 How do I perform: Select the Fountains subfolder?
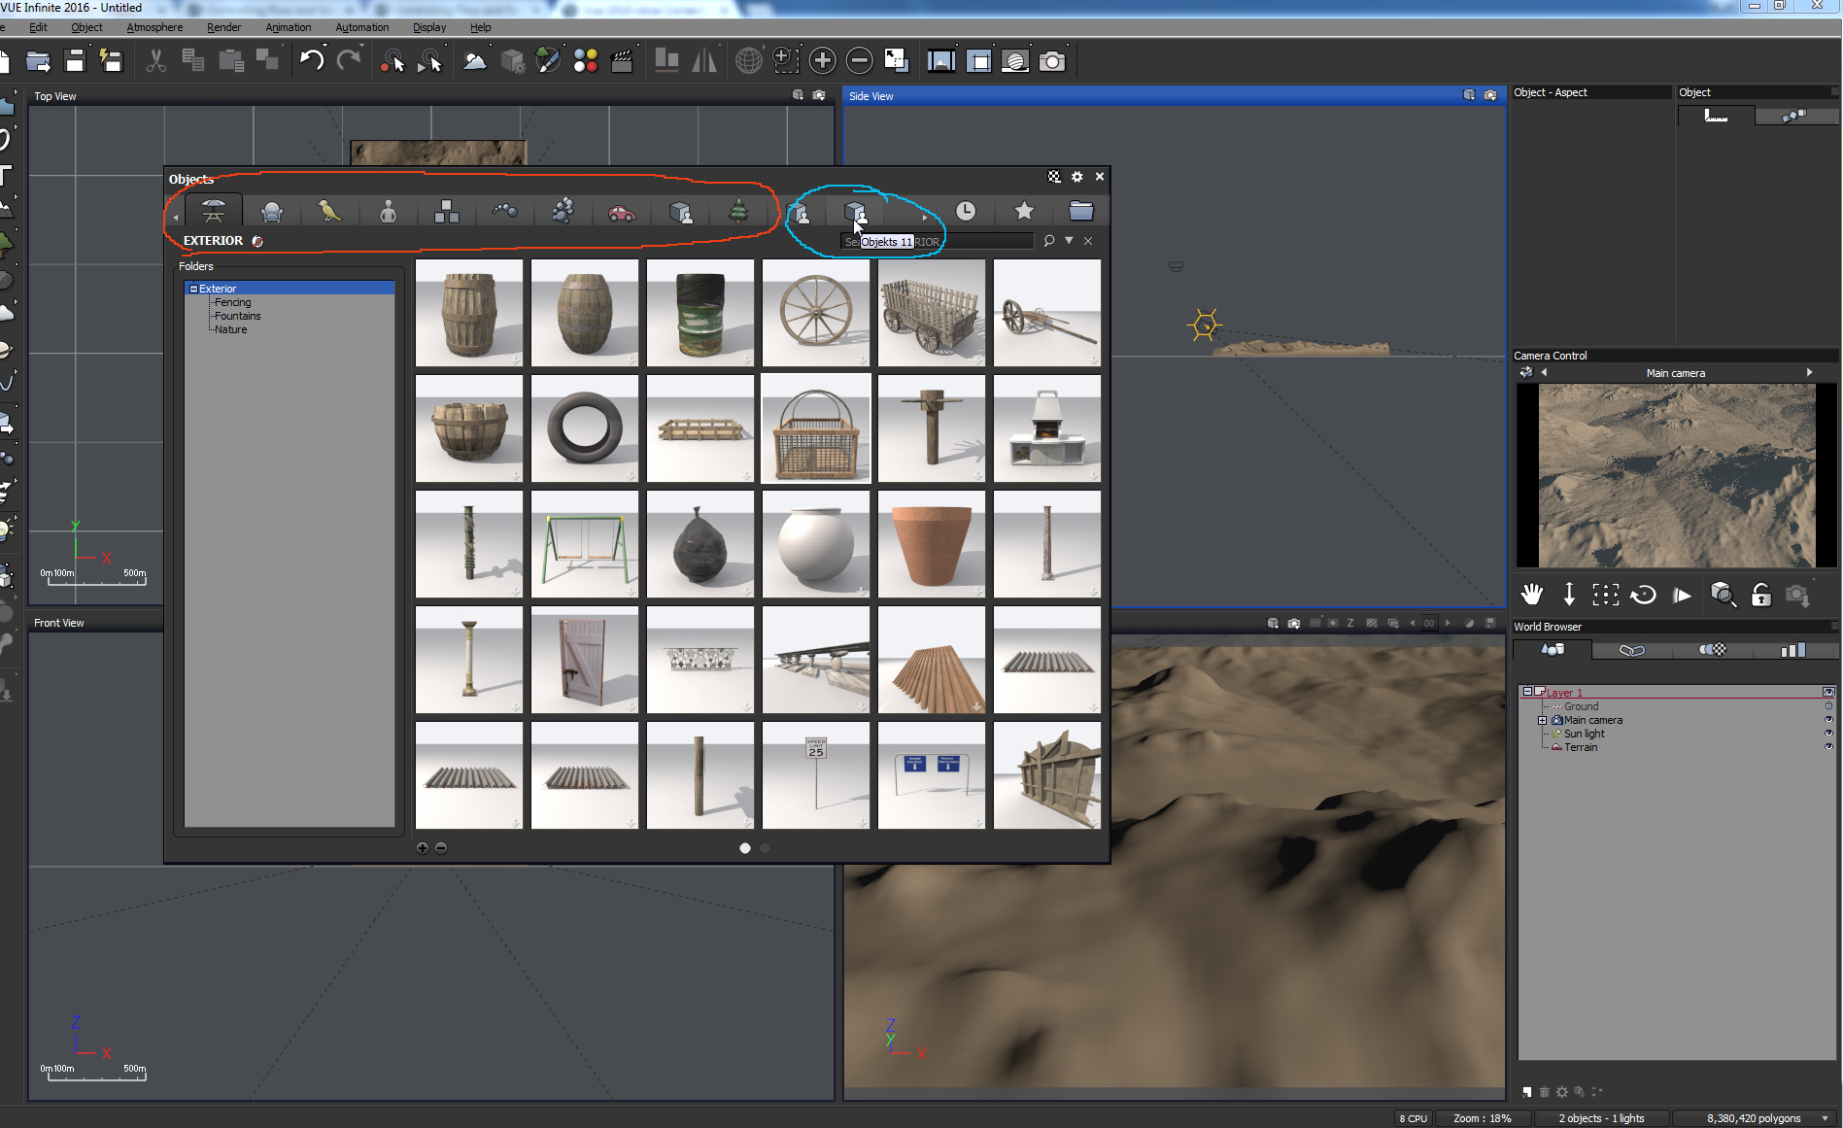(237, 316)
